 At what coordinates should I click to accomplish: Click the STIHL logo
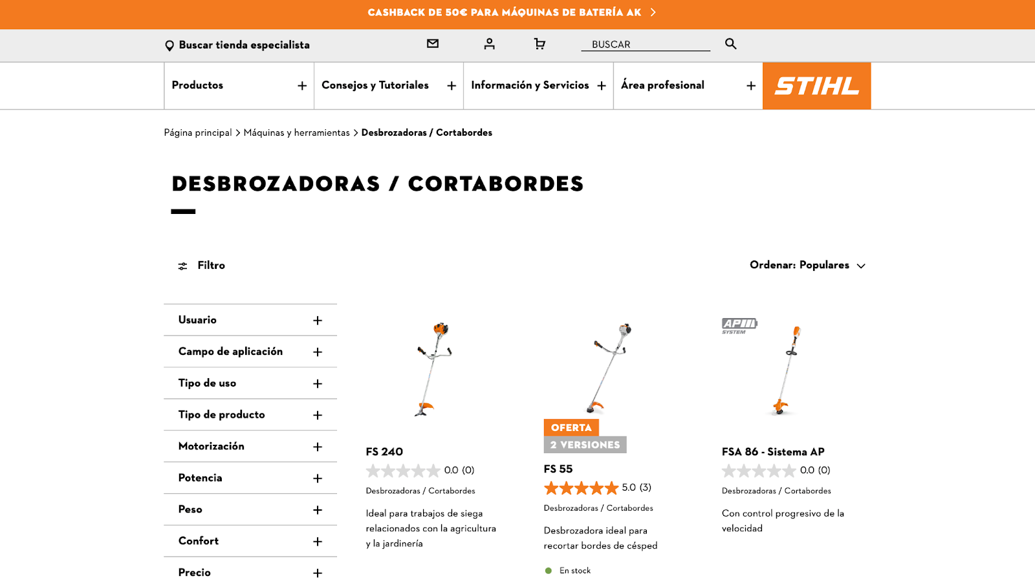click(x=817, y=86)
